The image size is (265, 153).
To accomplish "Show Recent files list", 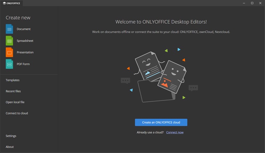I will click(13, 91).
